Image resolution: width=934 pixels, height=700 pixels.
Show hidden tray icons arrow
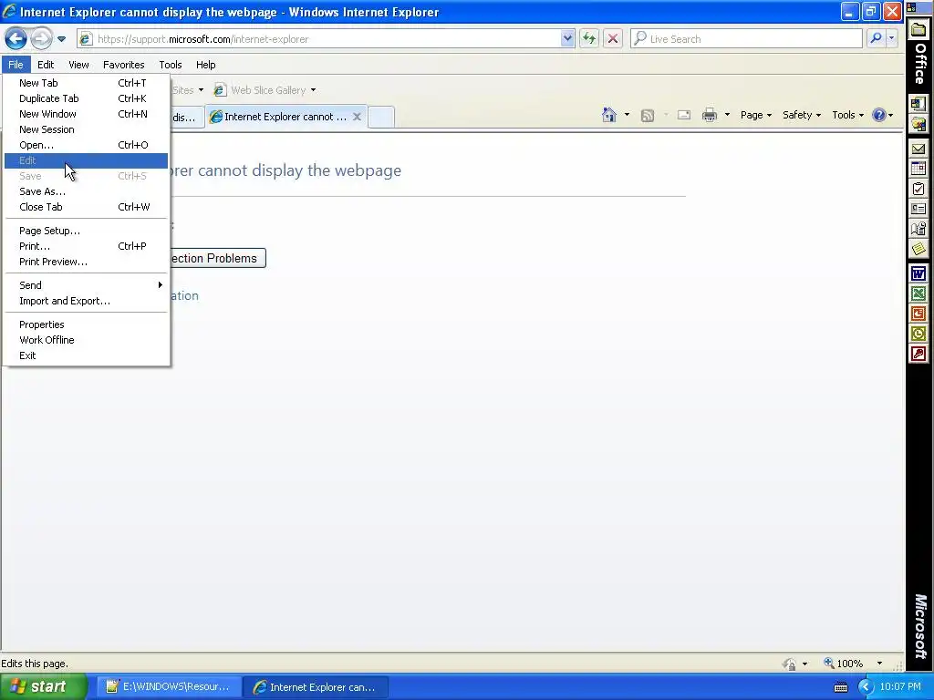click(x=865, y=687)
